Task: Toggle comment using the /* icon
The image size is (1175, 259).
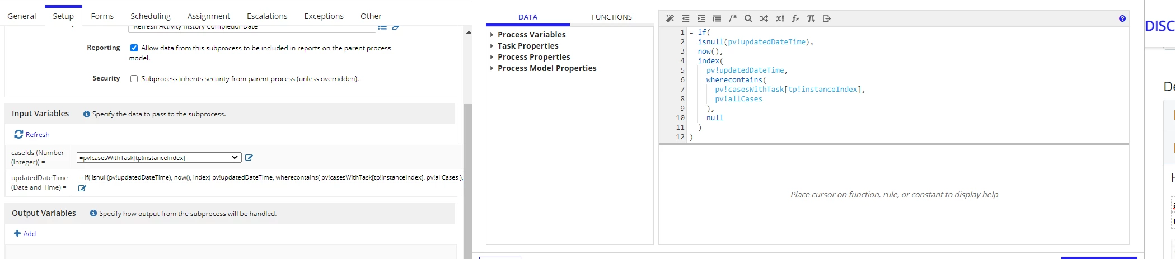Action: (732, 18)
